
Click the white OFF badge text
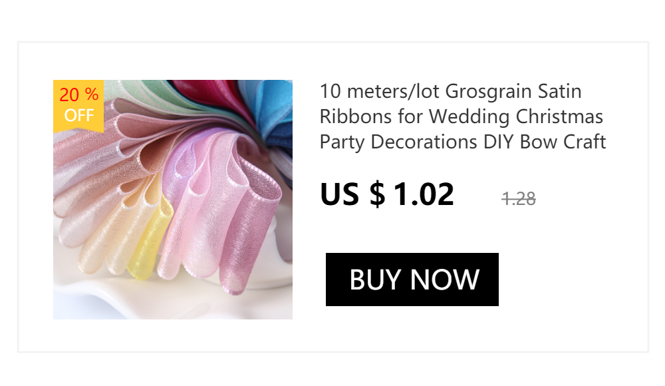pos(79,115)
